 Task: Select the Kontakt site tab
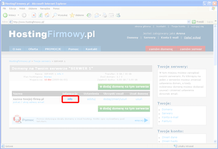click(91, 49)
